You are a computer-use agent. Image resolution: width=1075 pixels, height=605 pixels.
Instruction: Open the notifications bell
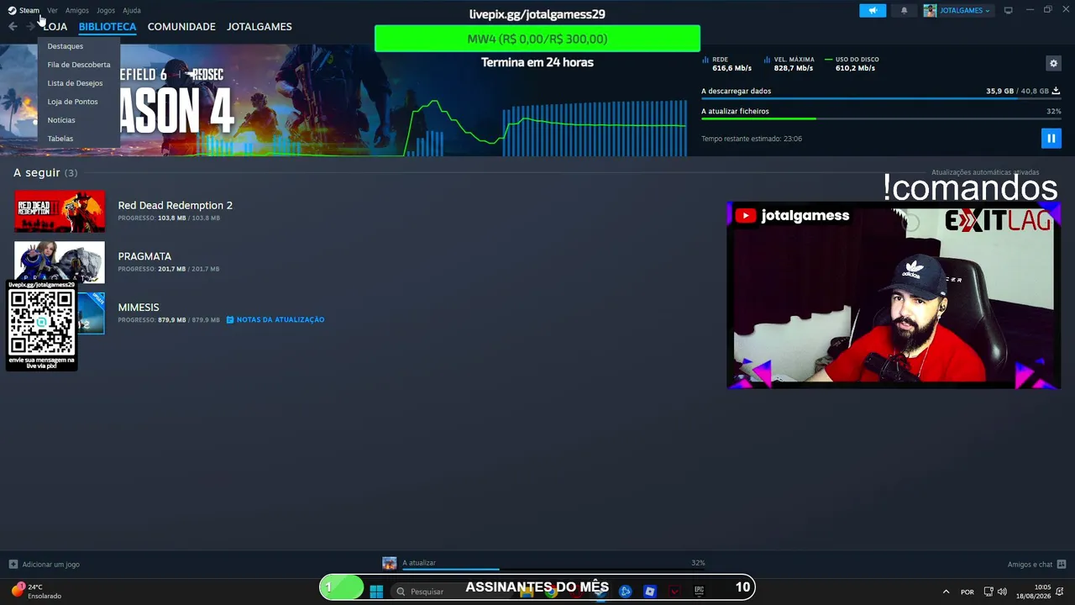[x=905, y=10]
